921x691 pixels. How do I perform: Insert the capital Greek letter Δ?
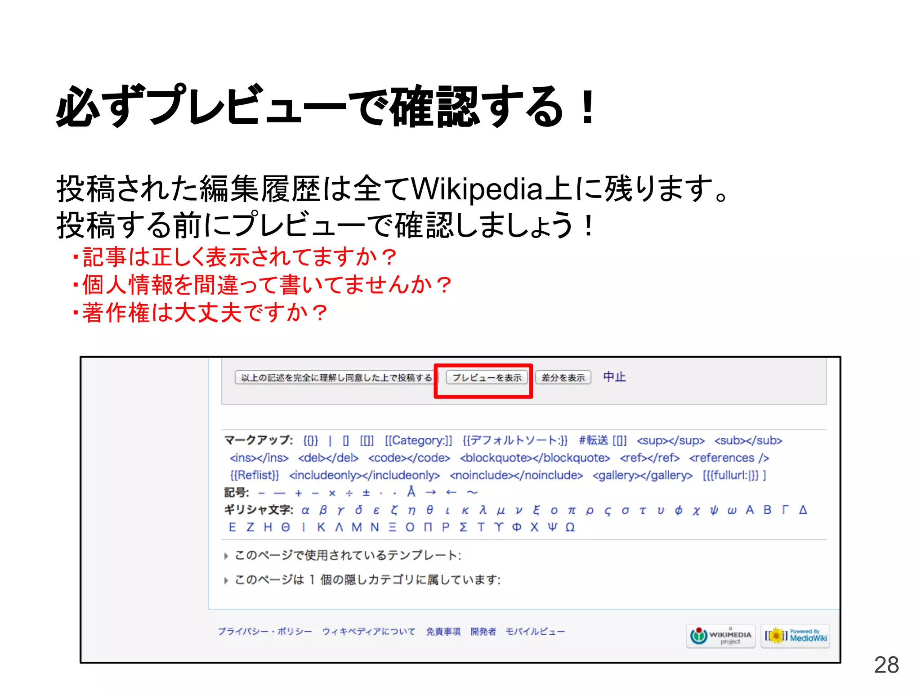click(803, 510)
